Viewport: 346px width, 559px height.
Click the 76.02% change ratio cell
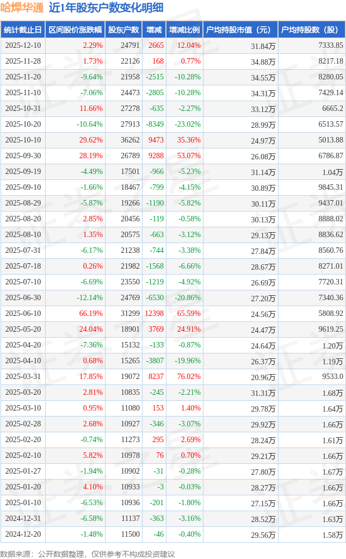(188, 377)
